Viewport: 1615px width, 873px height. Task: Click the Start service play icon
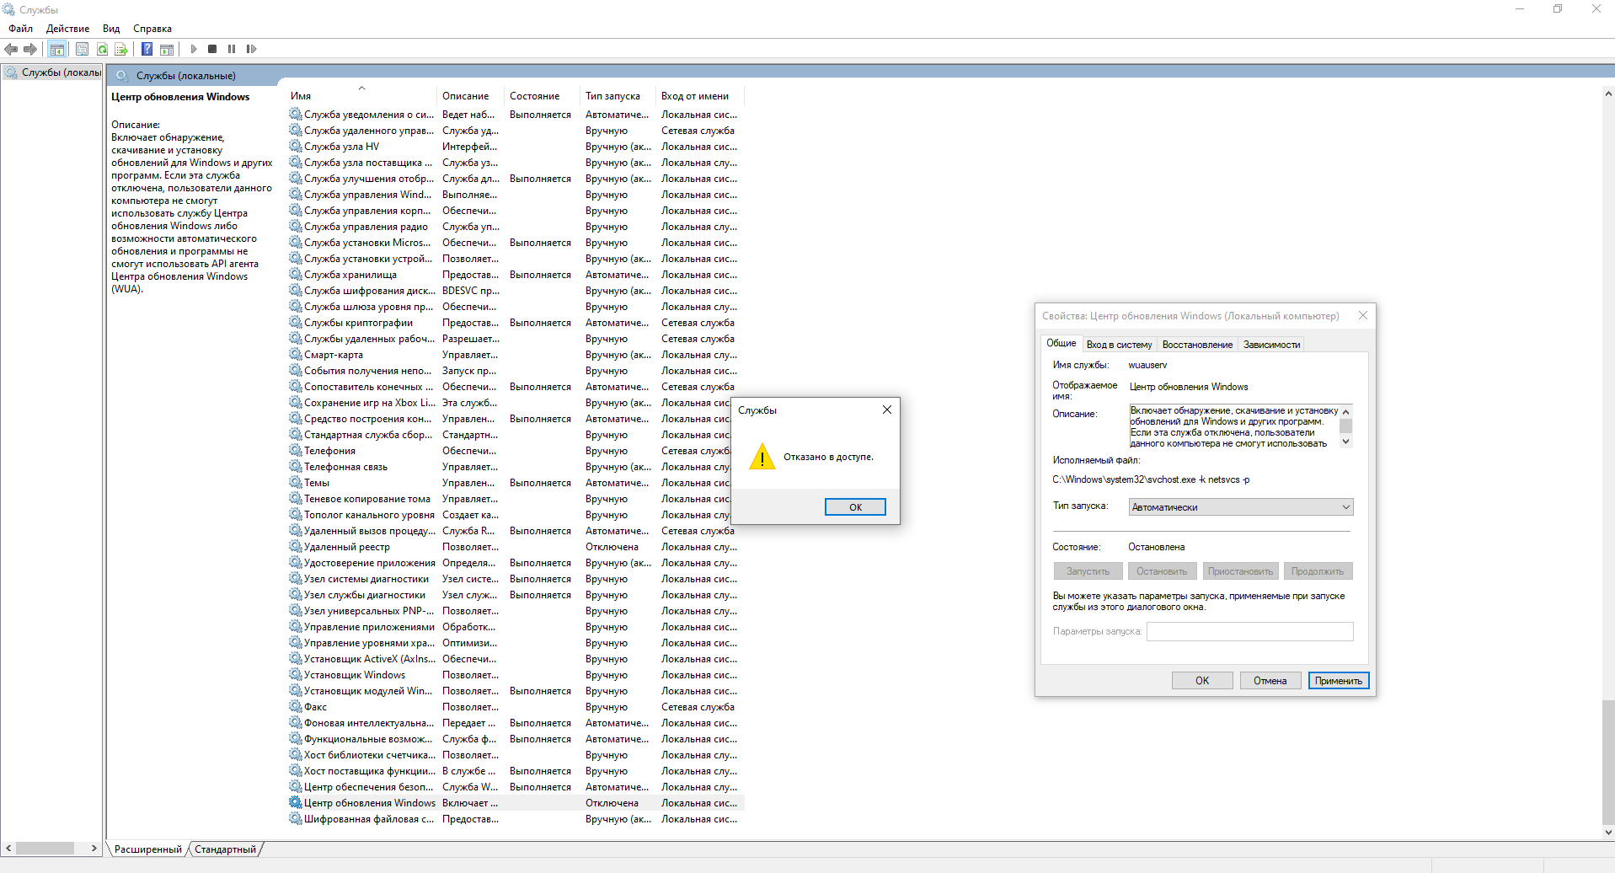coord(194,49)
